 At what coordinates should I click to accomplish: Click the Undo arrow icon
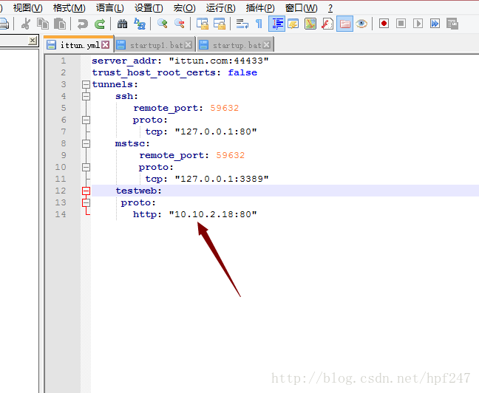(x=82, y=24)
